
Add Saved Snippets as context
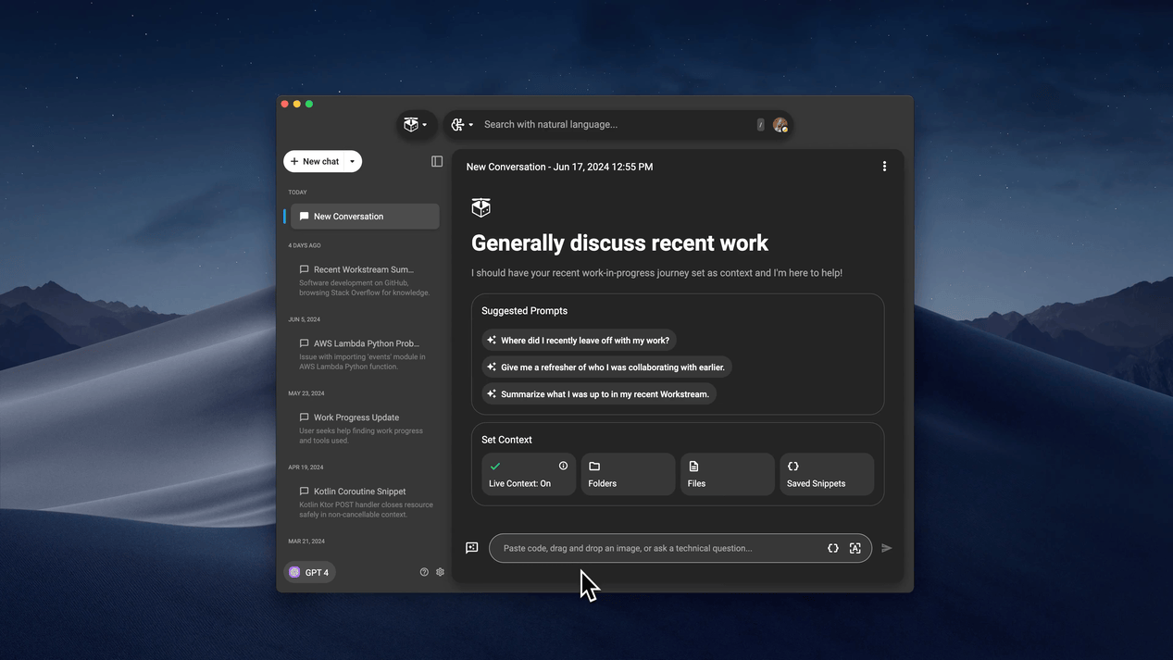coord(827,474)
